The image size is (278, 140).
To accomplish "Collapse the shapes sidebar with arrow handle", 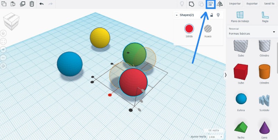I will click(226, 75).
